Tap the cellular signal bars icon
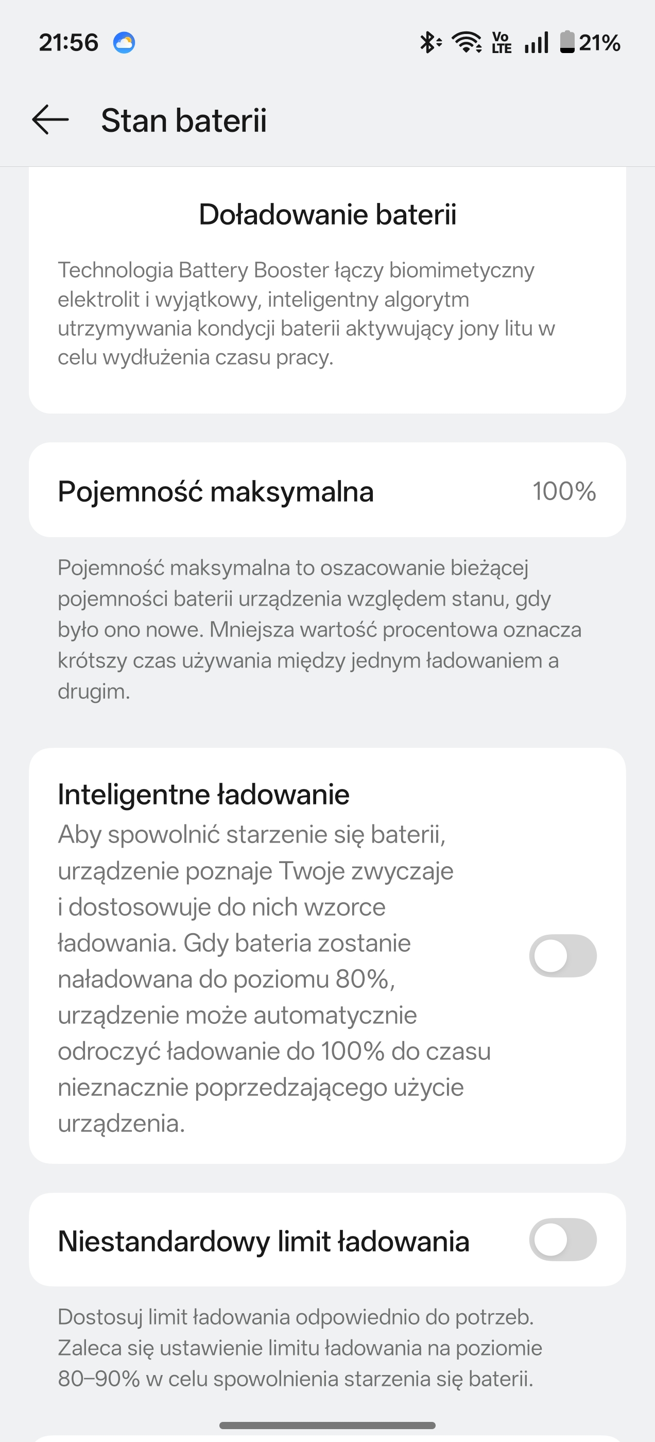 point(537,43)
